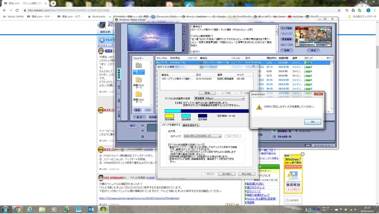Click the disc capacity usage bar
379x214 pixels.
(207, 111)
